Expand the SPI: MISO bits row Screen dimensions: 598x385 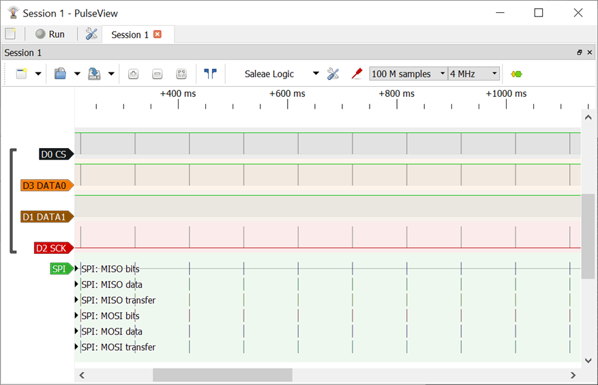[x=77, y=269]
